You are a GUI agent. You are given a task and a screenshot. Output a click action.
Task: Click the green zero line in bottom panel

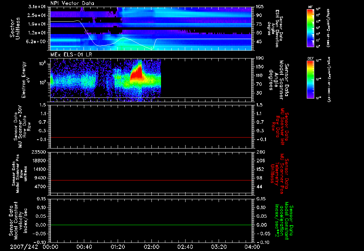(151, 225)
